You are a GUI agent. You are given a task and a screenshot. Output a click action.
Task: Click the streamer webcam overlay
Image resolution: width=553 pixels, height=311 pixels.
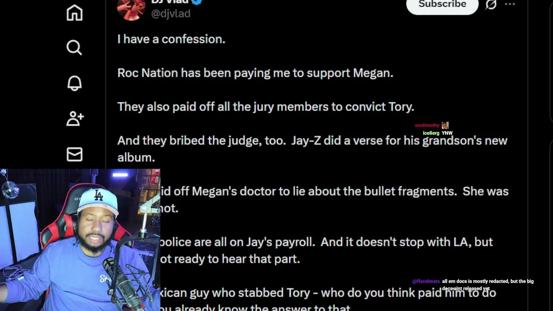click(x=80, y=240)
